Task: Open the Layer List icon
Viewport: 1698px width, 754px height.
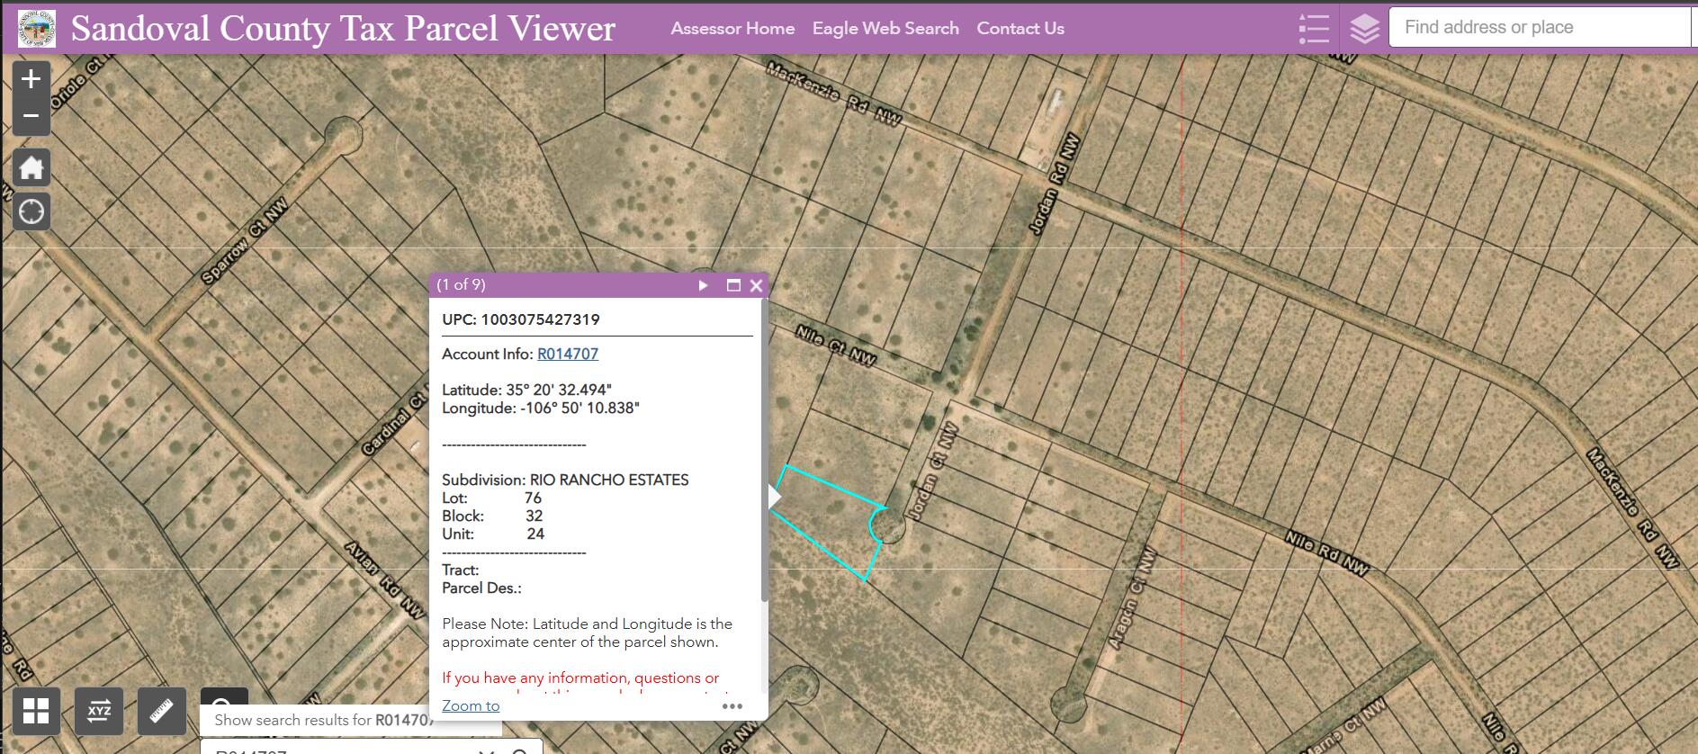Action: pyautogui.click(x=1364, y=28)
